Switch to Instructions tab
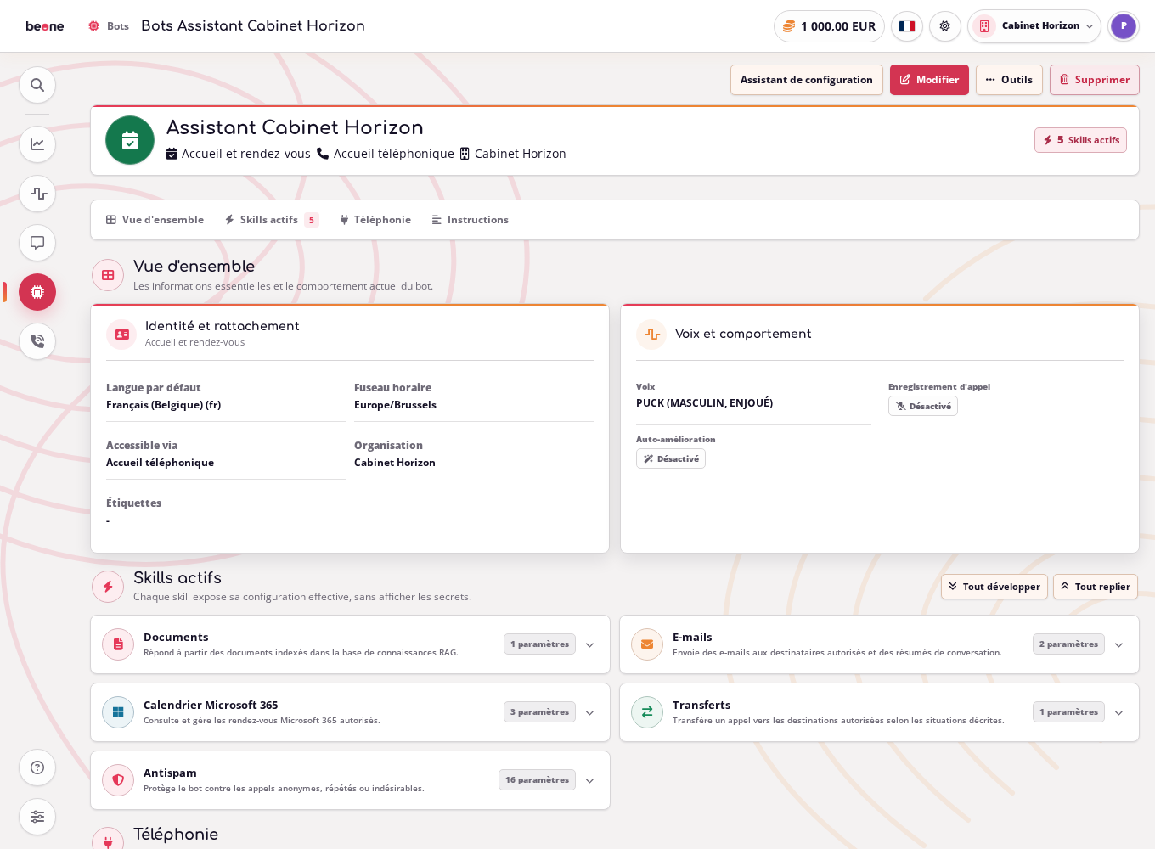The width and height of the screenshot is (1155, 849). tap(470, 220)
